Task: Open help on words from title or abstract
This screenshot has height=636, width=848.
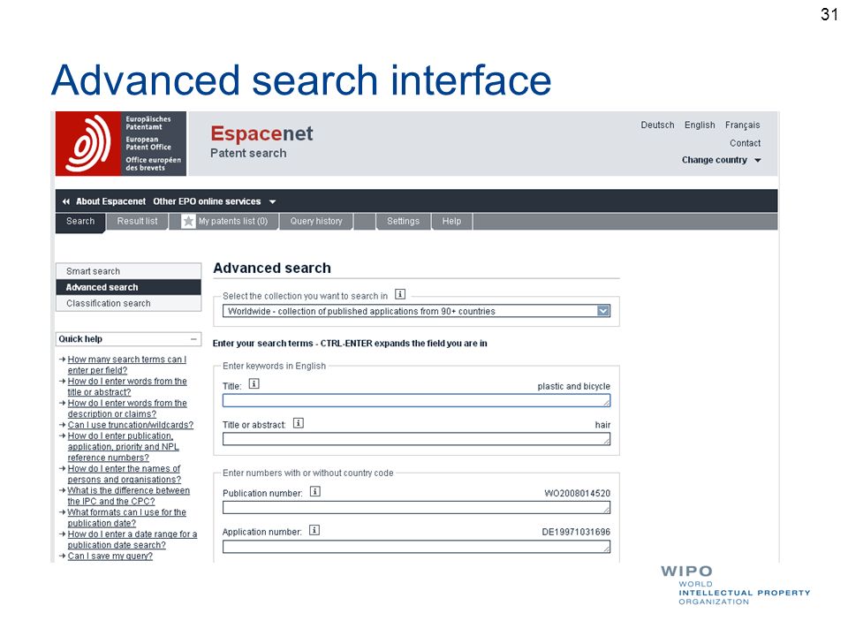Action: click(x=127, y=387)
